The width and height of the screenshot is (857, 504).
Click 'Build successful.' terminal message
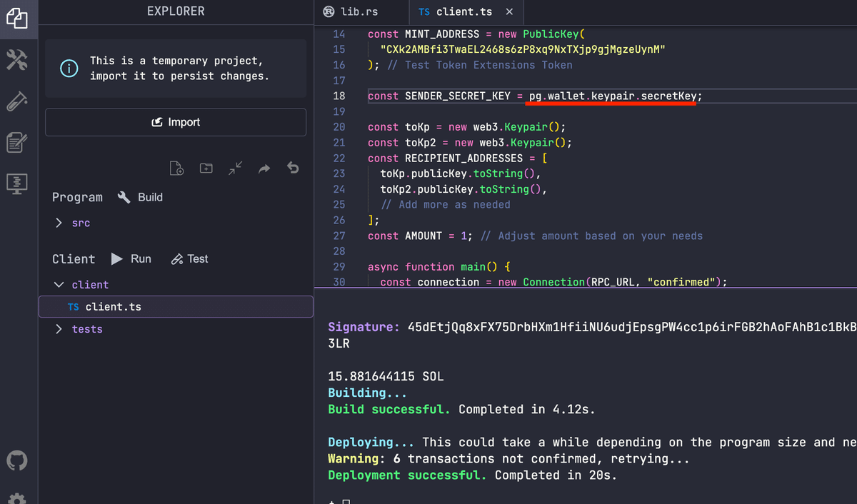click(389, 409)
